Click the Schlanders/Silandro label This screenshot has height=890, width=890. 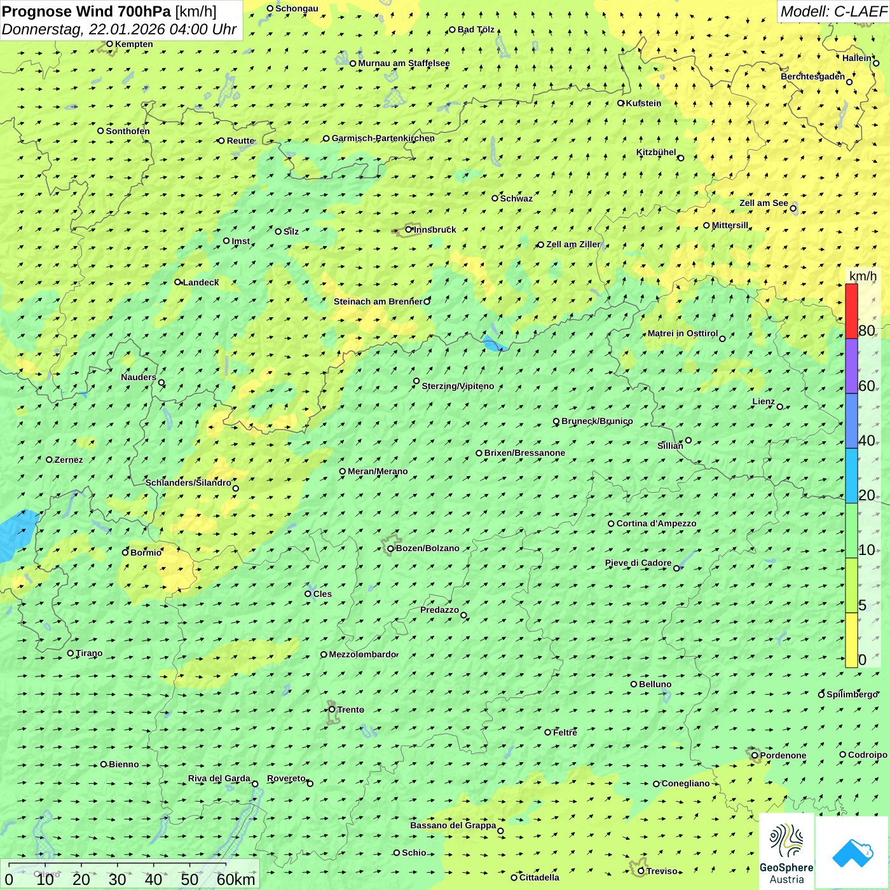coord(188,483)
